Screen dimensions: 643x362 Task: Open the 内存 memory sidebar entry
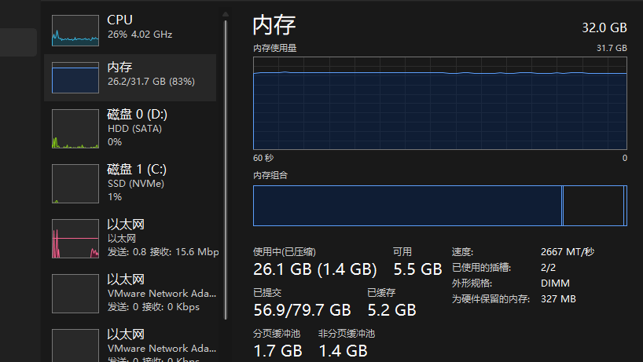coord(130,78)
